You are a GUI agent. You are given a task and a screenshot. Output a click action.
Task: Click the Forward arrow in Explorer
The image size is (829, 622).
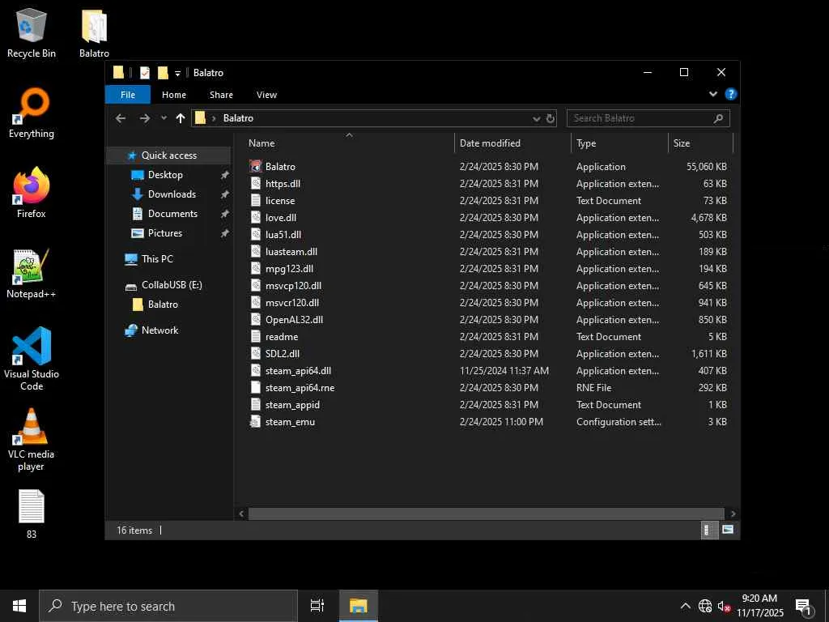(144, 118)
